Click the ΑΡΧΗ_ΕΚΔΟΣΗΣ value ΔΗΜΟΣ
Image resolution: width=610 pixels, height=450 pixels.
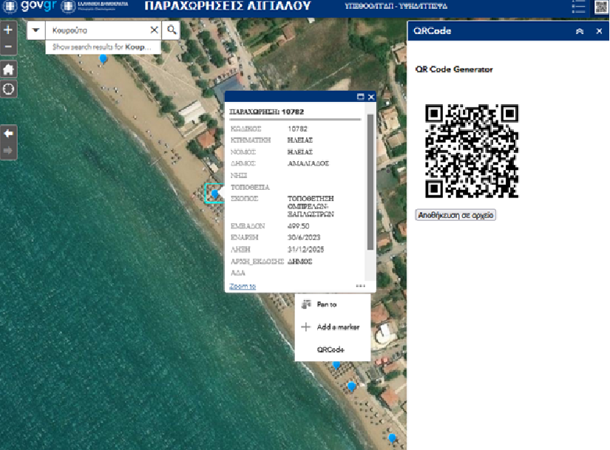pyautogui.click(x=300, y=262)
